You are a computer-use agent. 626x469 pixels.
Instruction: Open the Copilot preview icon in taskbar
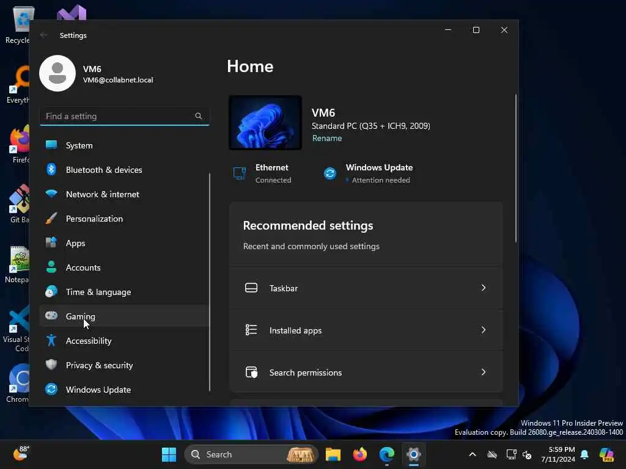tap(606, 454)
